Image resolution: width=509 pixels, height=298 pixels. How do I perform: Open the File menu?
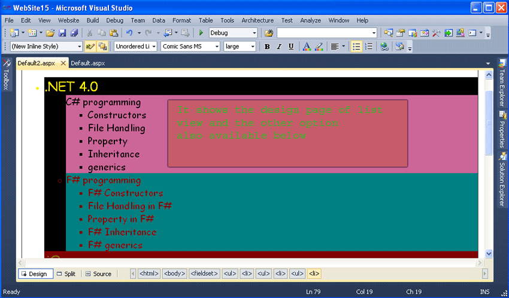[9, 20]
